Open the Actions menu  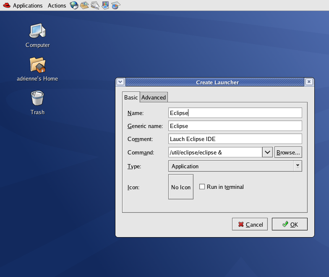[x=57, y=5]
